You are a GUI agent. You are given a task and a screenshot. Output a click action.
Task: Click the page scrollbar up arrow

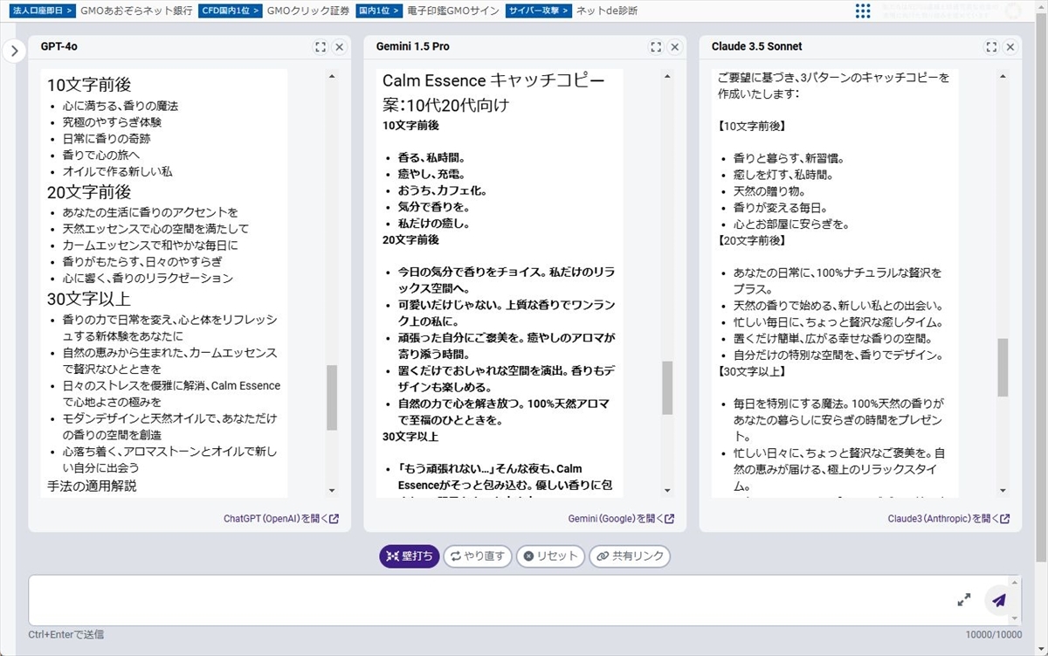pyautogui.click(x=1040, y=6)
